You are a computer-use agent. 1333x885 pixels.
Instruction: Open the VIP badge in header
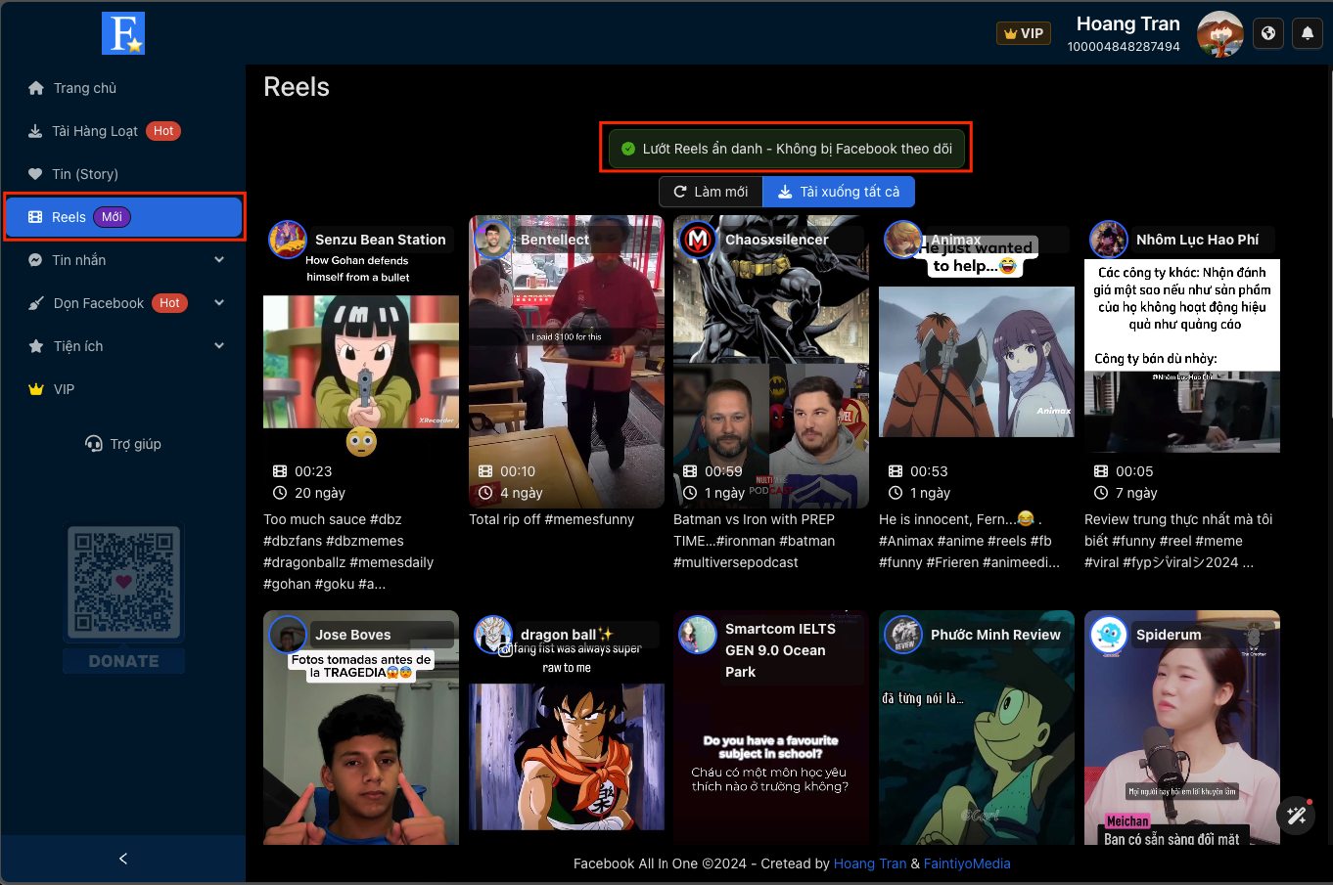pyautogui.click(x=1024, y=33)
